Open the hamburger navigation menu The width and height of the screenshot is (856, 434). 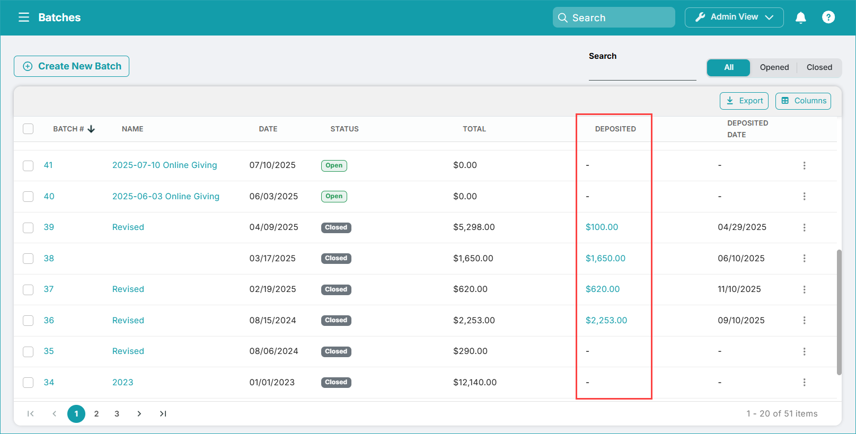24,17
